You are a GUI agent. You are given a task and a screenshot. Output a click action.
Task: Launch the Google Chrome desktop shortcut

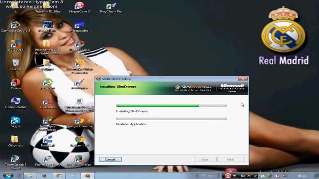pos(79,122)
